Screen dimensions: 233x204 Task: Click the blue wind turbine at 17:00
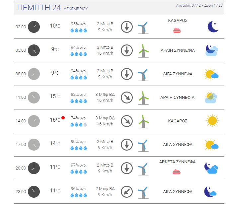(143, 146)
